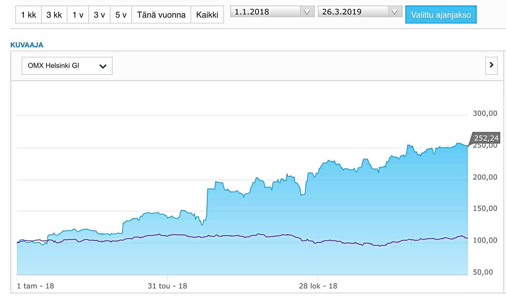506x300 pixels.
Task: Click the 1 tam - 18 axis label
Action: 35,286
